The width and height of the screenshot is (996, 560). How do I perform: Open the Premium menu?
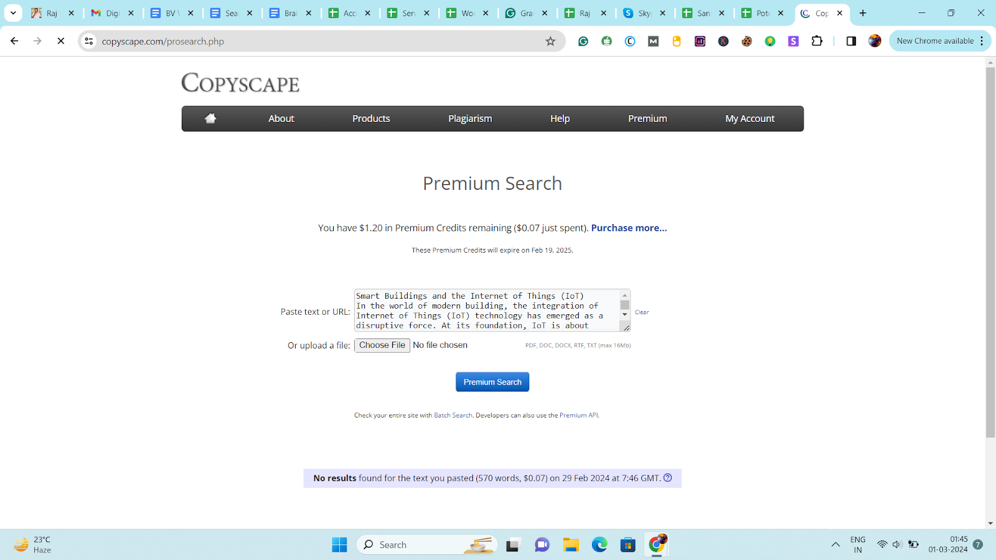[x=647, y=118]
